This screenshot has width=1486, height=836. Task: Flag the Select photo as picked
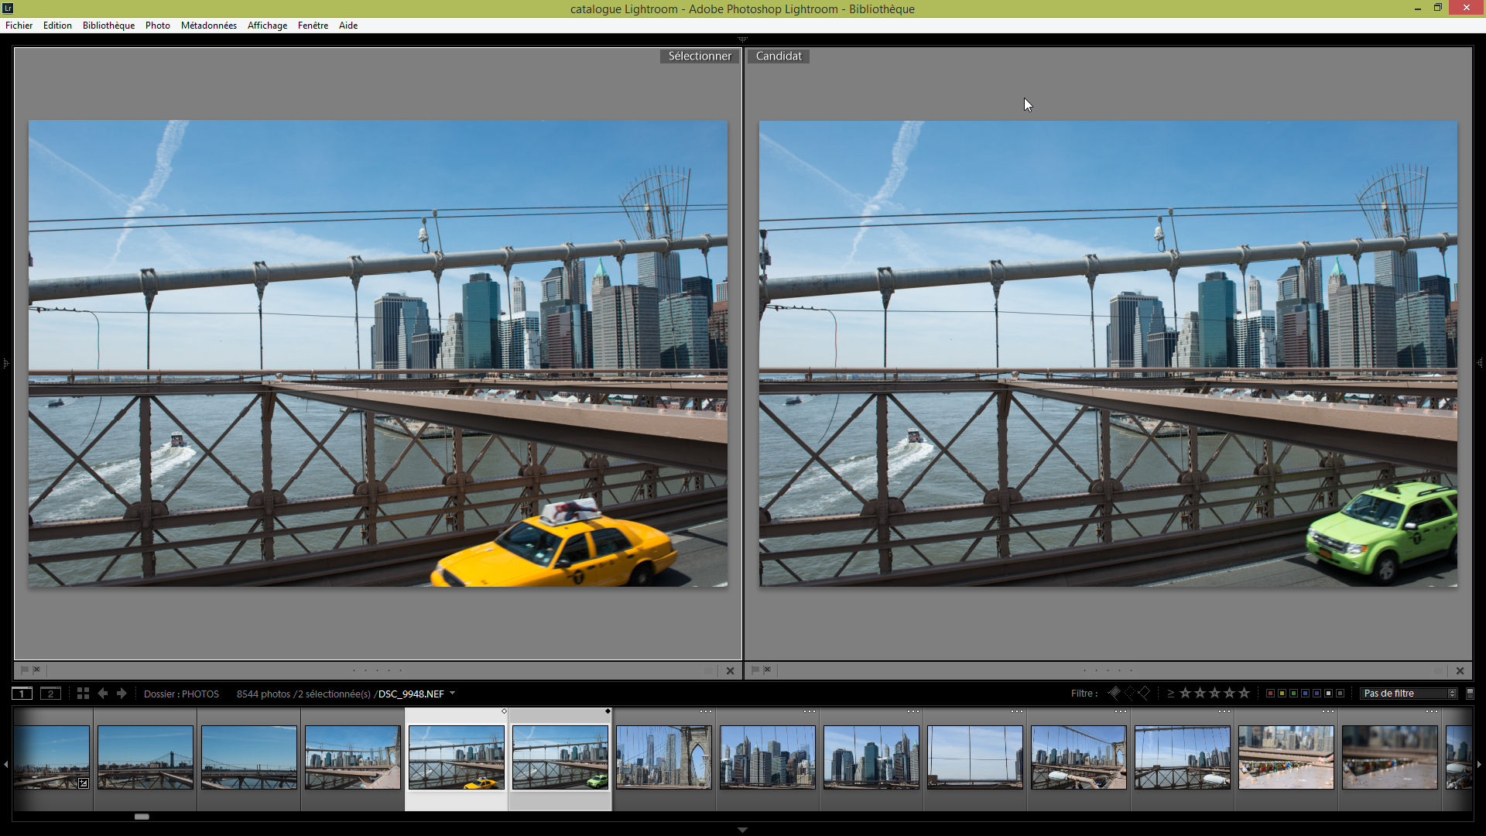[24, 670]
